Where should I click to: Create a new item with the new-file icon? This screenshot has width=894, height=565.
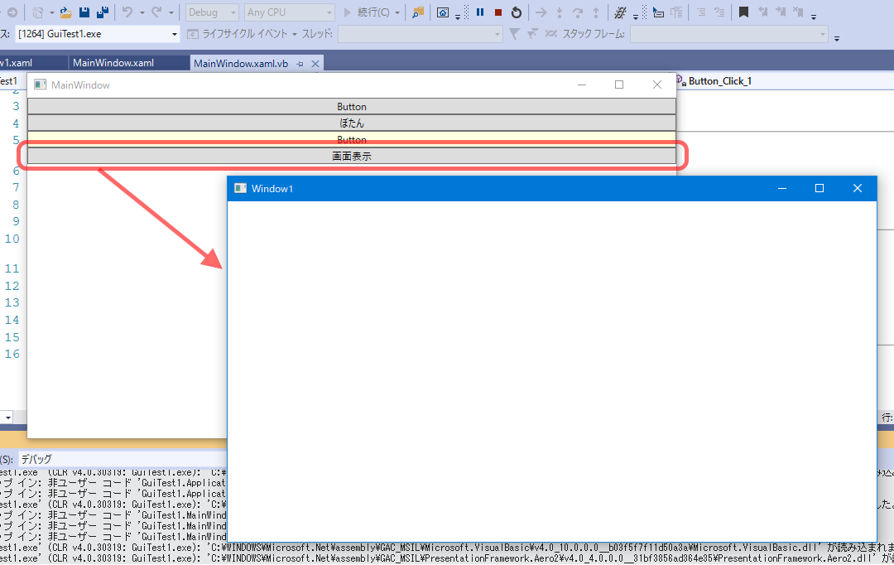point(37,12)
